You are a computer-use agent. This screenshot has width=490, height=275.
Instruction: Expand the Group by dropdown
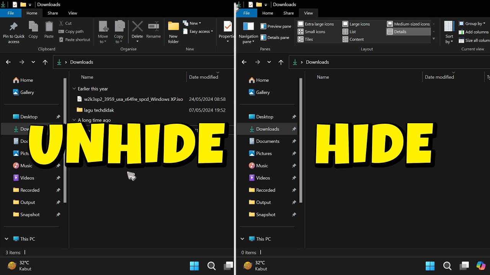[472, 24]
